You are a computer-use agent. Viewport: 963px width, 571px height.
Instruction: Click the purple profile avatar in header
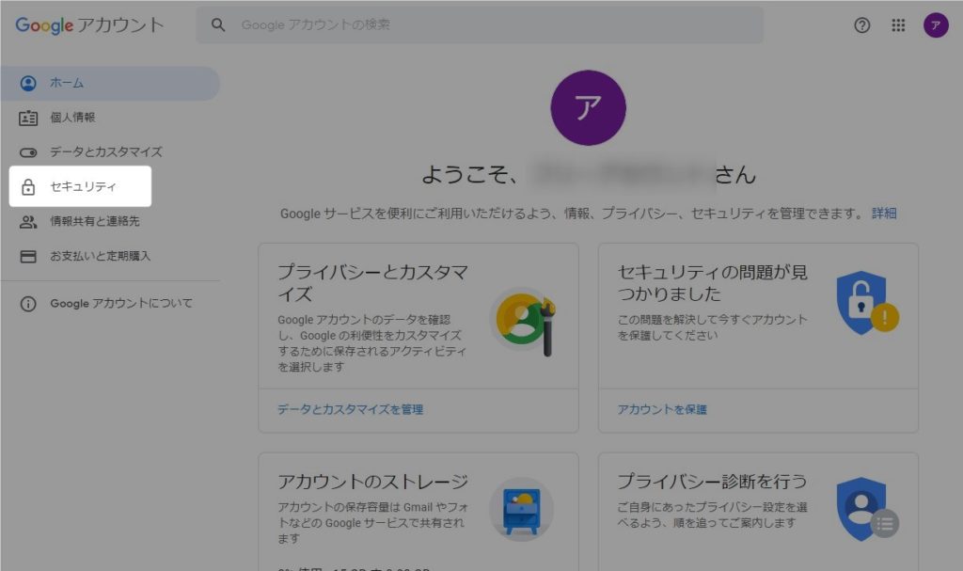(x=936, y=25)
